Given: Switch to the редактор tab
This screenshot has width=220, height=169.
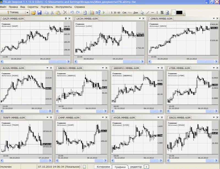Looking at the screenshot, I should click(x=136, y=167).
